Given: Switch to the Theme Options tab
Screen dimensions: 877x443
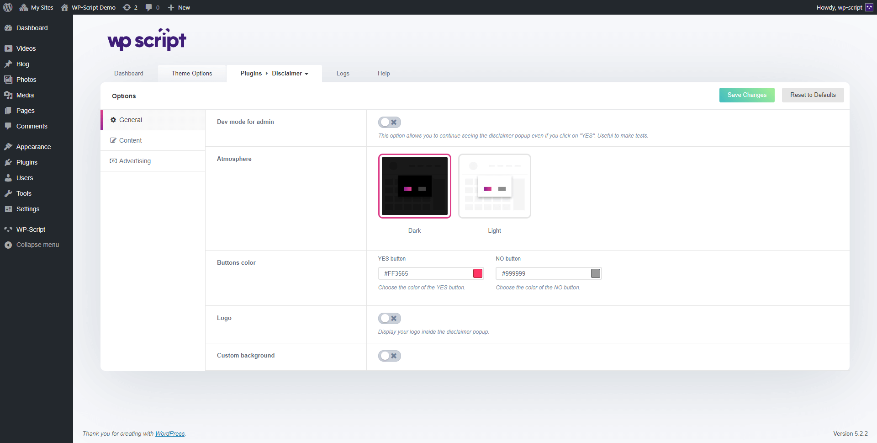Looking at the screenshot, I should (x=192, y=73).
